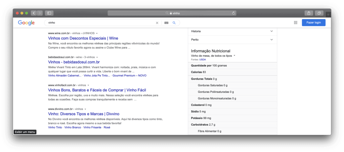Viewport: 344px width, 152px height.
Task: Click the Gorduras Saturadas 0 g row
Action: click(232, 85)
